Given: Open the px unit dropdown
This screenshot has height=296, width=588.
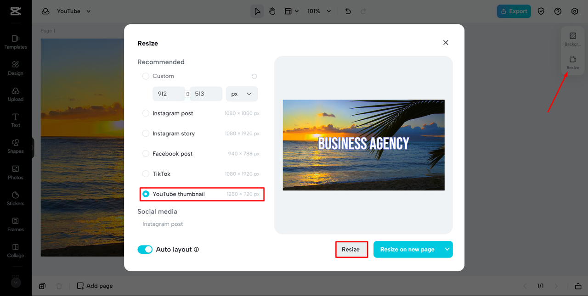Looking at the screenshot, I should 242,94.
